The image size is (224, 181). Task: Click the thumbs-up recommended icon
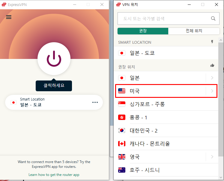tap(212, 66)
